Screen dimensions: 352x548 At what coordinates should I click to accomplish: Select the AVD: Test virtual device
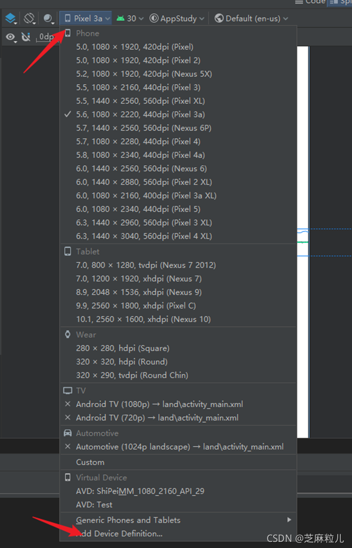point(178,505)
